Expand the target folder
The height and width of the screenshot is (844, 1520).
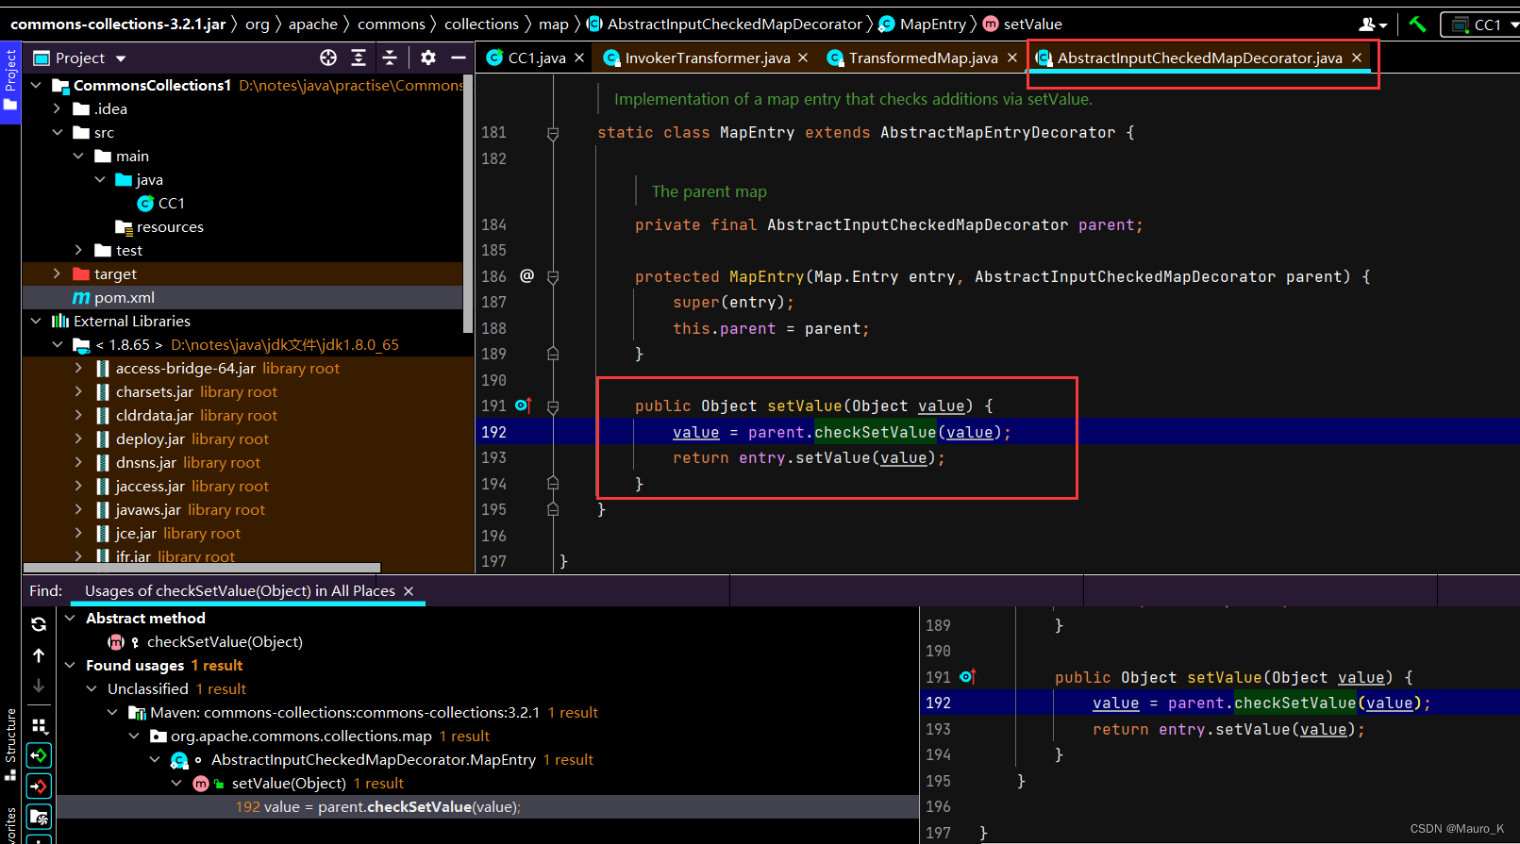[x=58, y=273]
